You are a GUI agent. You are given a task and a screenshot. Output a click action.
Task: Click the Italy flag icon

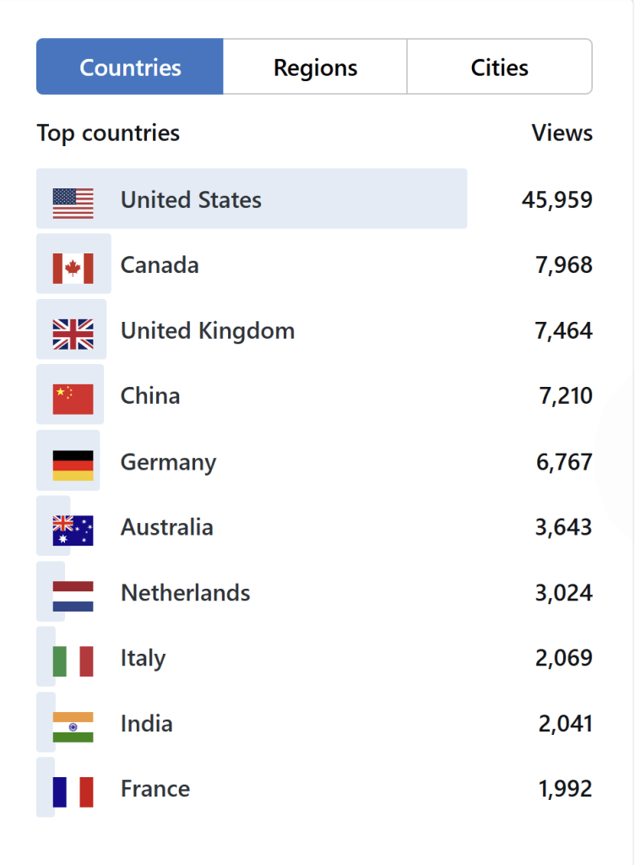(73, 661)
